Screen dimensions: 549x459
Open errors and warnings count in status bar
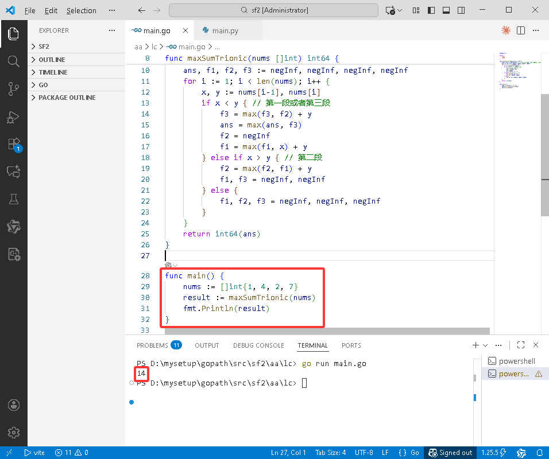click(x=72, y=453)
